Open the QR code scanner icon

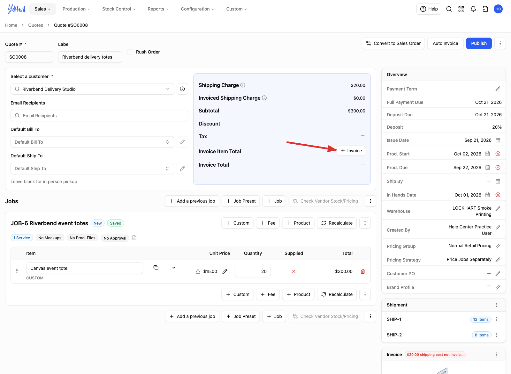click(461, 9)
